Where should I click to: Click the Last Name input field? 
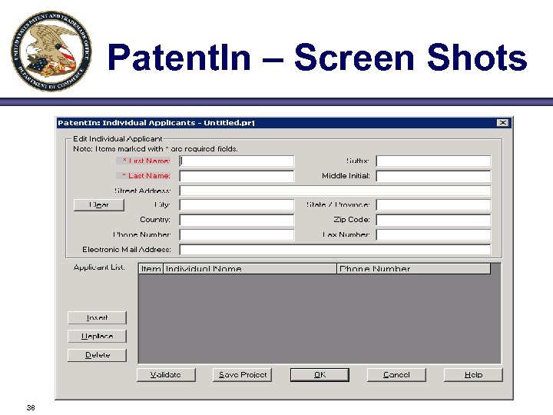(x=237, y=176)
